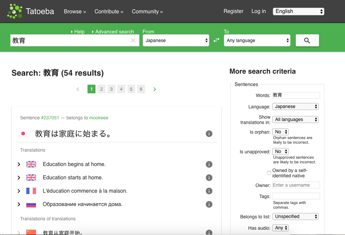Click the info icon beside sentence #237051

pyautogui.click(x=209, y=133)
